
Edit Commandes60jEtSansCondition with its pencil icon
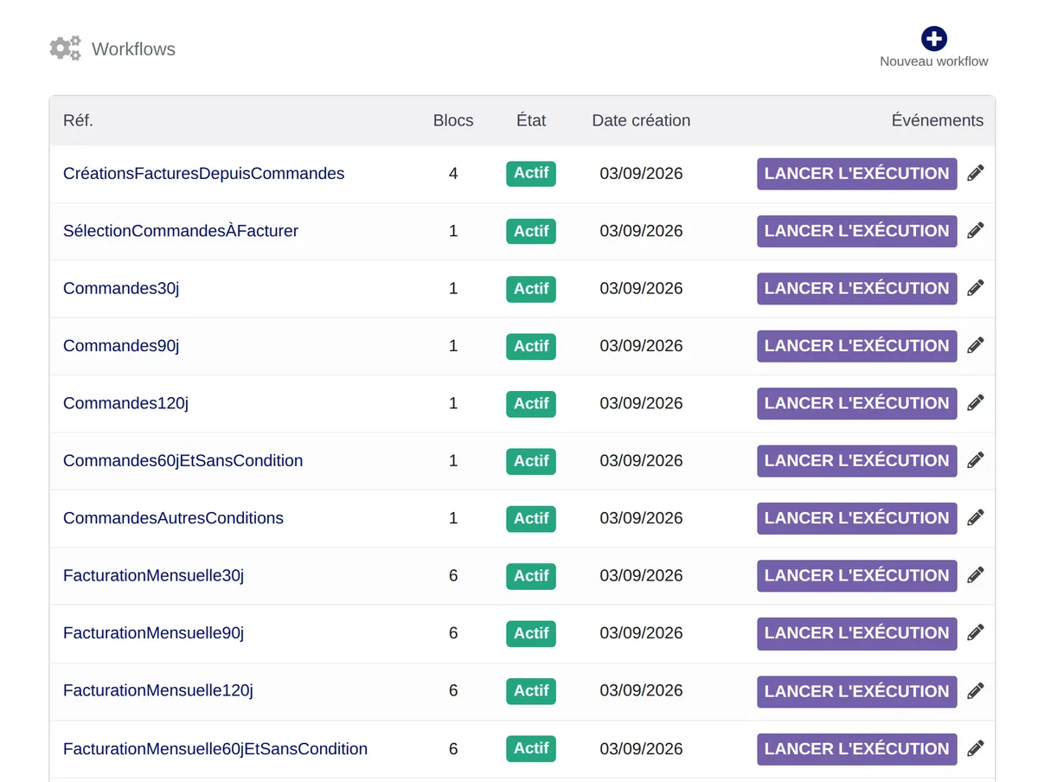tap(975, 460)
